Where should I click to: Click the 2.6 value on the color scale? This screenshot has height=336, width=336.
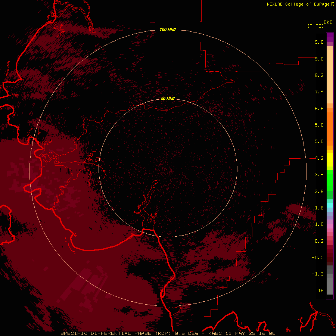point(319,192)
